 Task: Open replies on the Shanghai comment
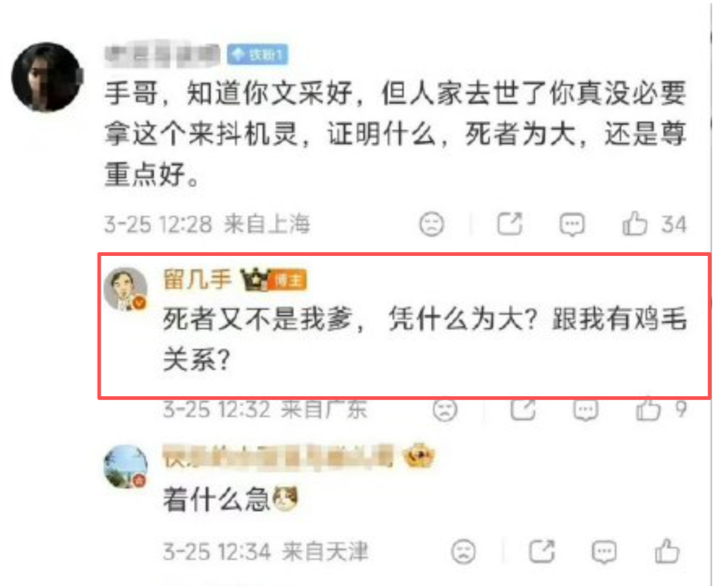coord(572,224)
